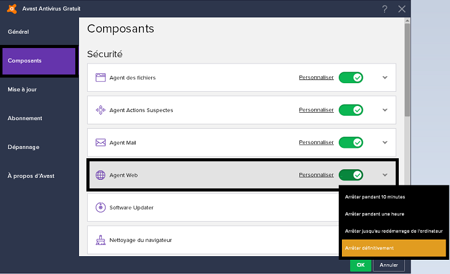Image resolution: width=450 pixels, height=274 pixels.
Task: Toggle the Agent Actions Suspectes switch
Action: click(351, 110)
